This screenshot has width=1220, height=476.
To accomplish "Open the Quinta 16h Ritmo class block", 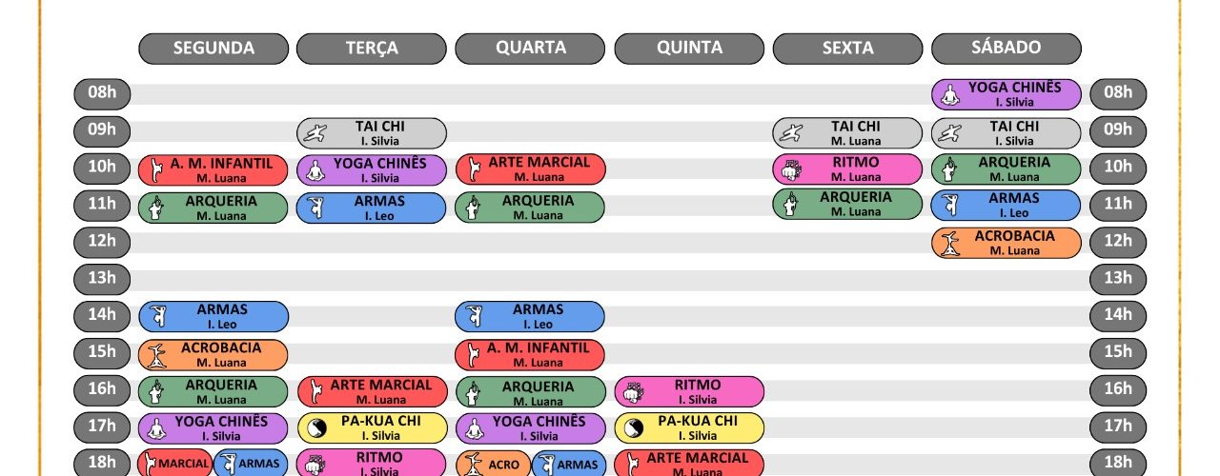I will point(689,391).
